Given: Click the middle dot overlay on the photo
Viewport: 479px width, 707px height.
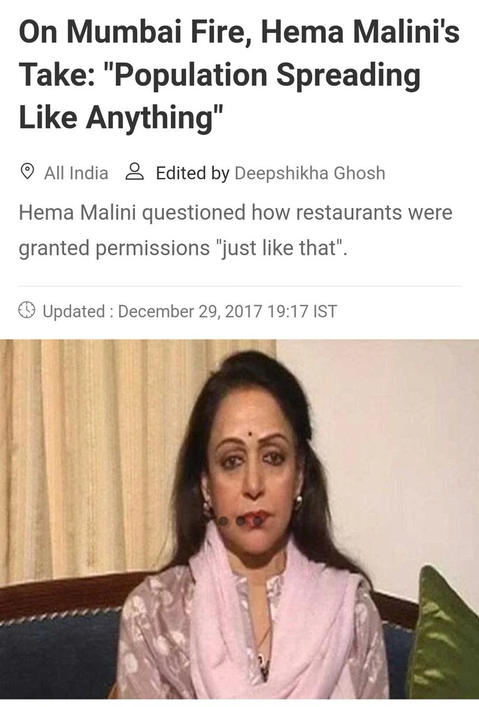Looking at the screenshot, I should coord(240,521).
